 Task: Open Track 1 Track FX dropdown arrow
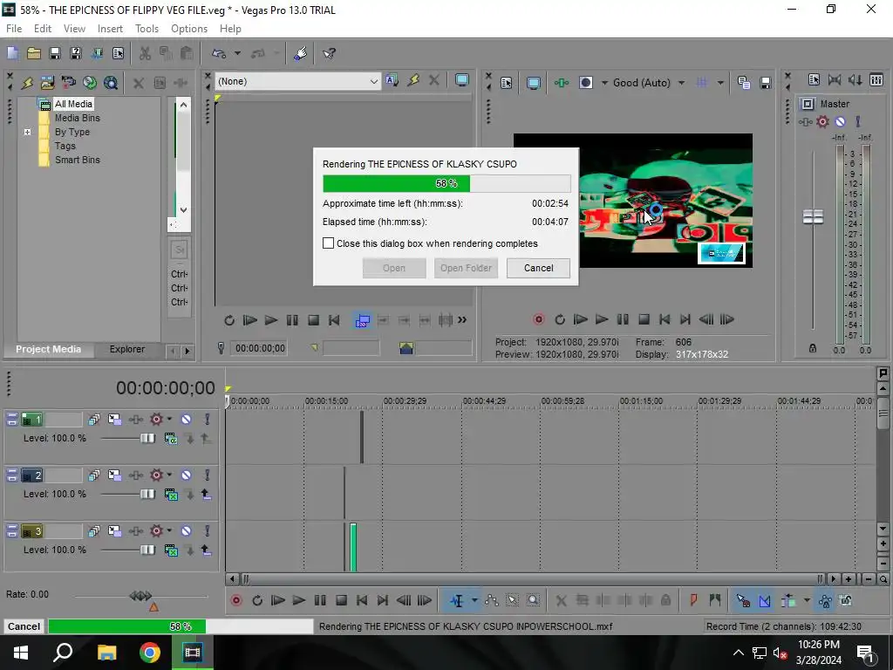169,420
